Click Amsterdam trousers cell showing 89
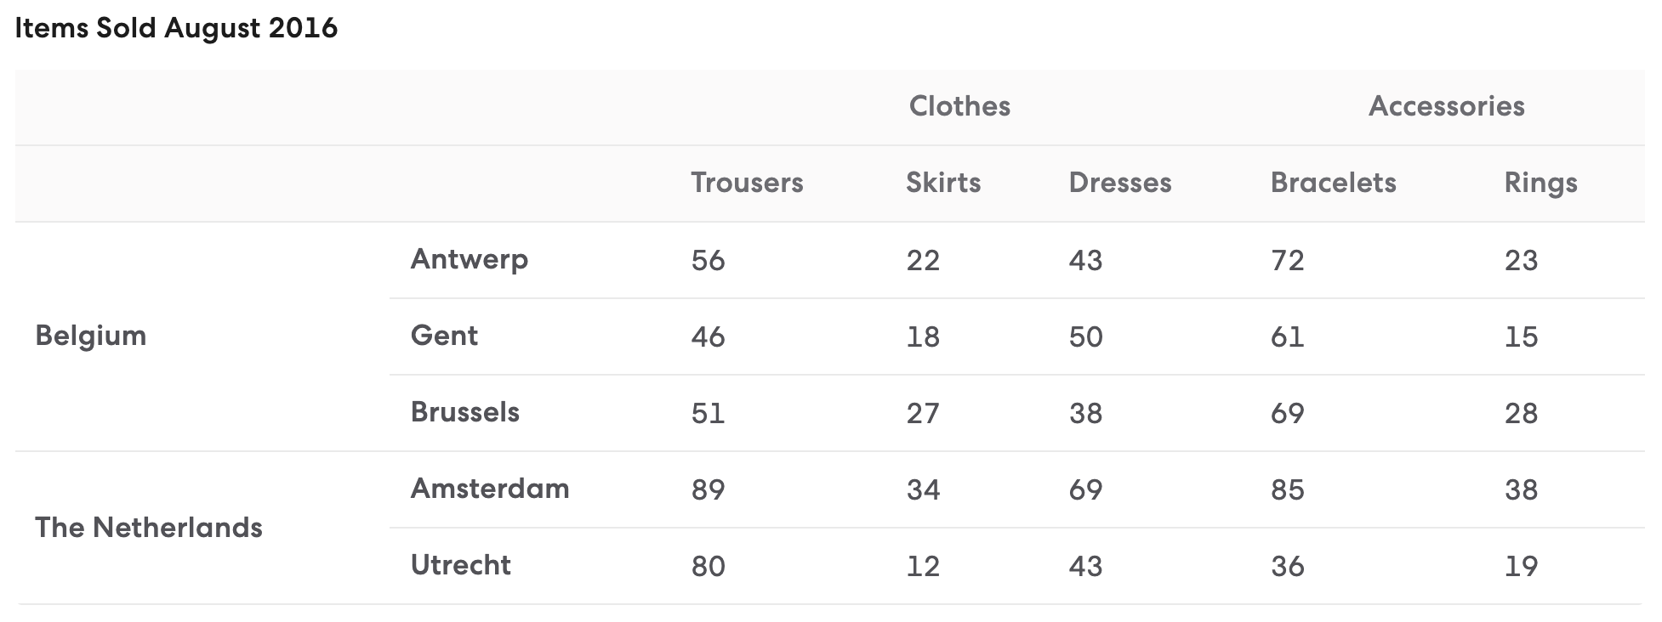The height and width of the screenshot is (622, 1662). tap(709, 489)
